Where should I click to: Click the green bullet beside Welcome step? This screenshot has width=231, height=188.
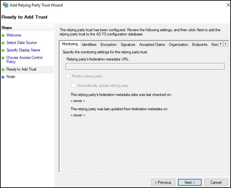(3, 35)
